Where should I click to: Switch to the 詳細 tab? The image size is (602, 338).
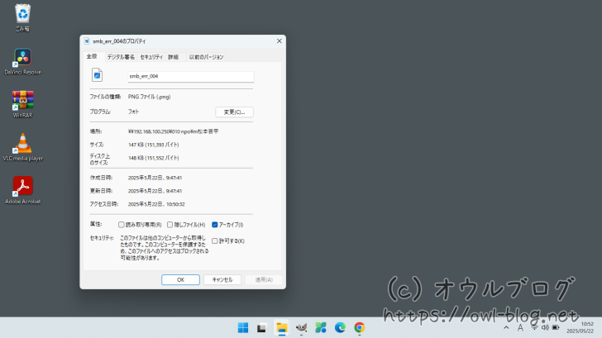tap(173, 57)
